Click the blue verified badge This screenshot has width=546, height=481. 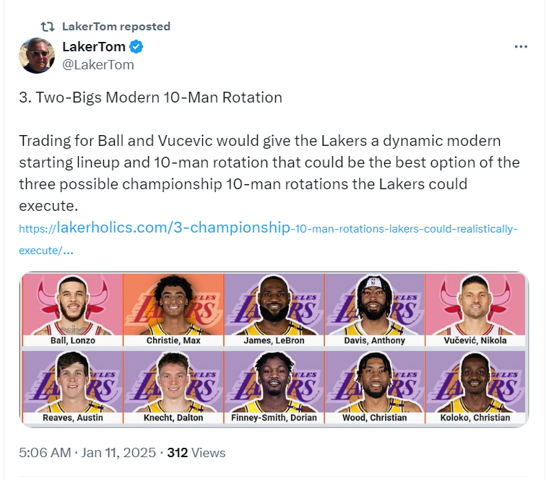(136, 48)
